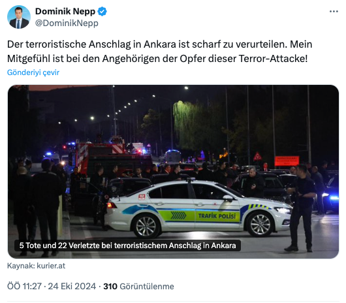Click the post timestamp ÖÖ 11:27
The image size is (346, 303).
(x=24, y=286)
